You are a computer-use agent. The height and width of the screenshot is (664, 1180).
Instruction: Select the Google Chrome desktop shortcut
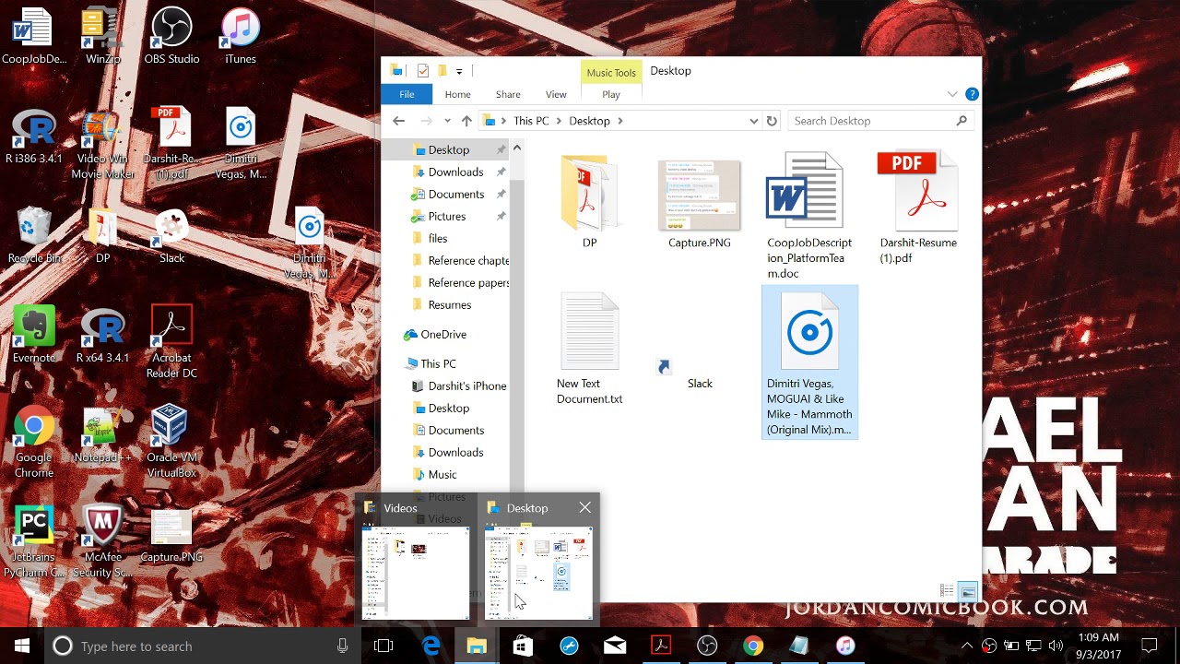point(34,441)
